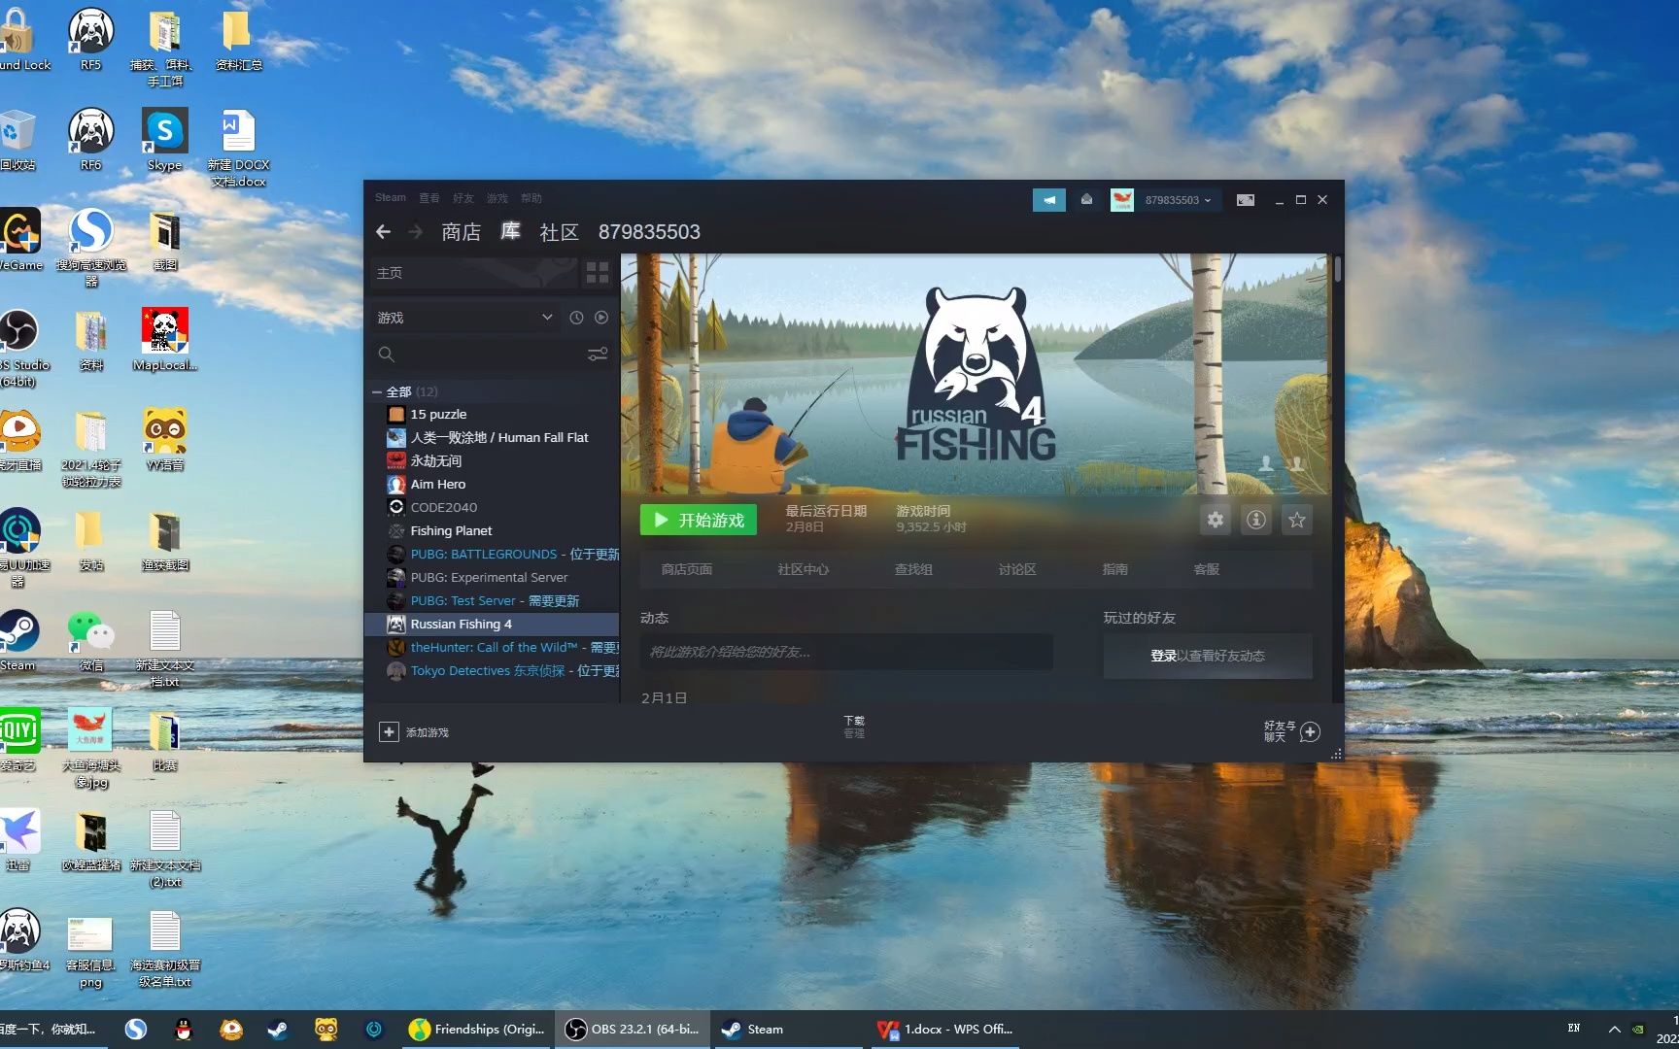Open the 游戏 library filter dropdown
The height and width of the screenshot is (1049, 1679).
point(464,318)
